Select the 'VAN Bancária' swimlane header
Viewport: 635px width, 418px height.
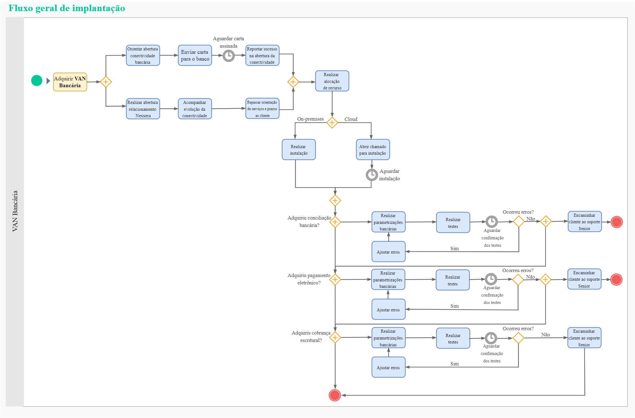[x=15, y=211]
